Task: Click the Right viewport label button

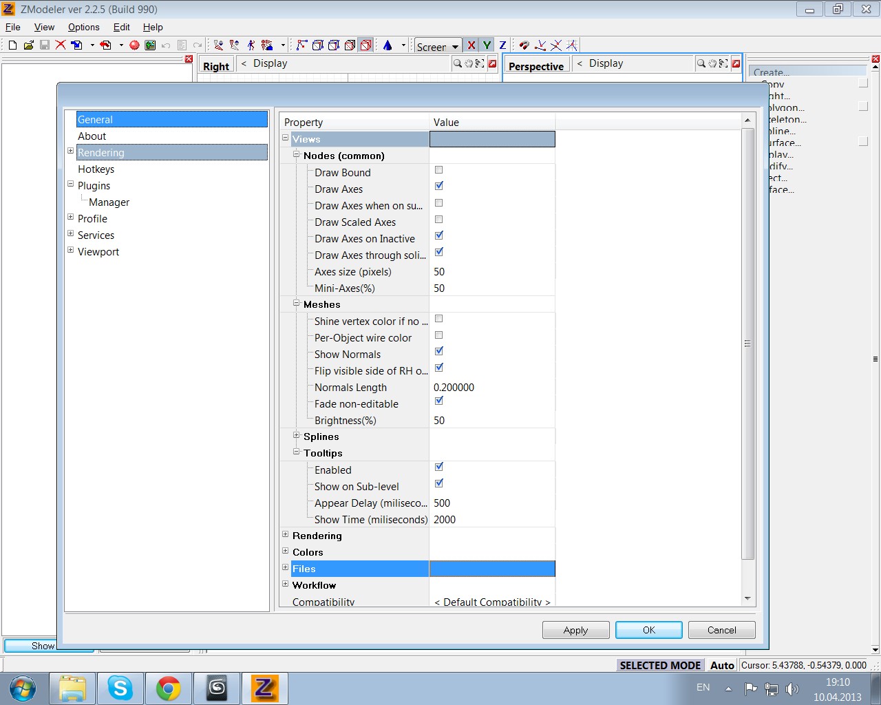Action: (x=216, y=66)
